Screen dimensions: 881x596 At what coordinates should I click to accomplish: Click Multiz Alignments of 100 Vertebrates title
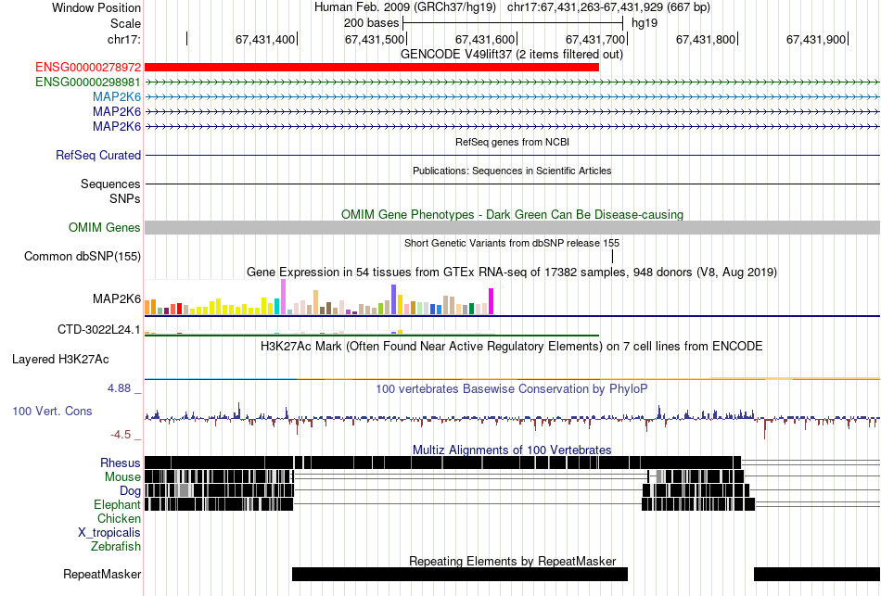coord(512,450)
